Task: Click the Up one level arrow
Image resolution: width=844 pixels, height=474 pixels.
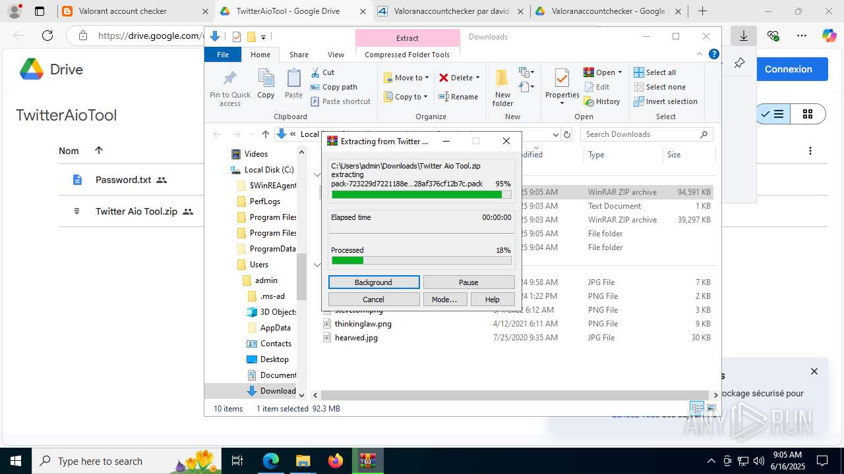Action: tap(265, 134)
